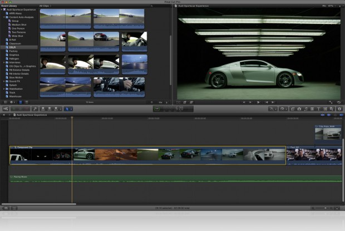Open the timeline index button

point(6,208)
